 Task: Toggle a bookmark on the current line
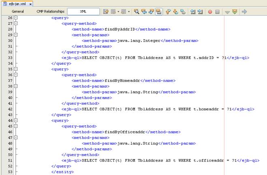coord(183,12)
